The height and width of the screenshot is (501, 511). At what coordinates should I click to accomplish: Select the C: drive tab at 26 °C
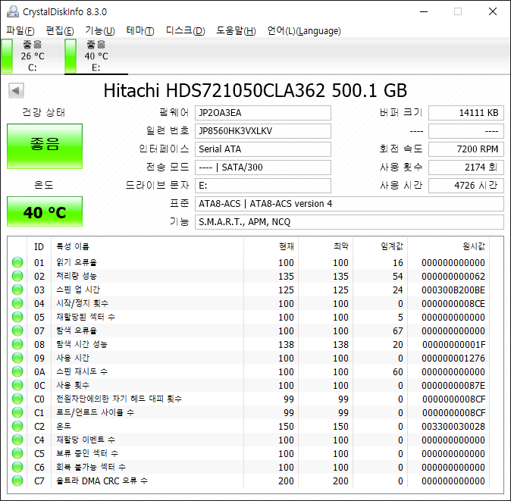point(32,56)
